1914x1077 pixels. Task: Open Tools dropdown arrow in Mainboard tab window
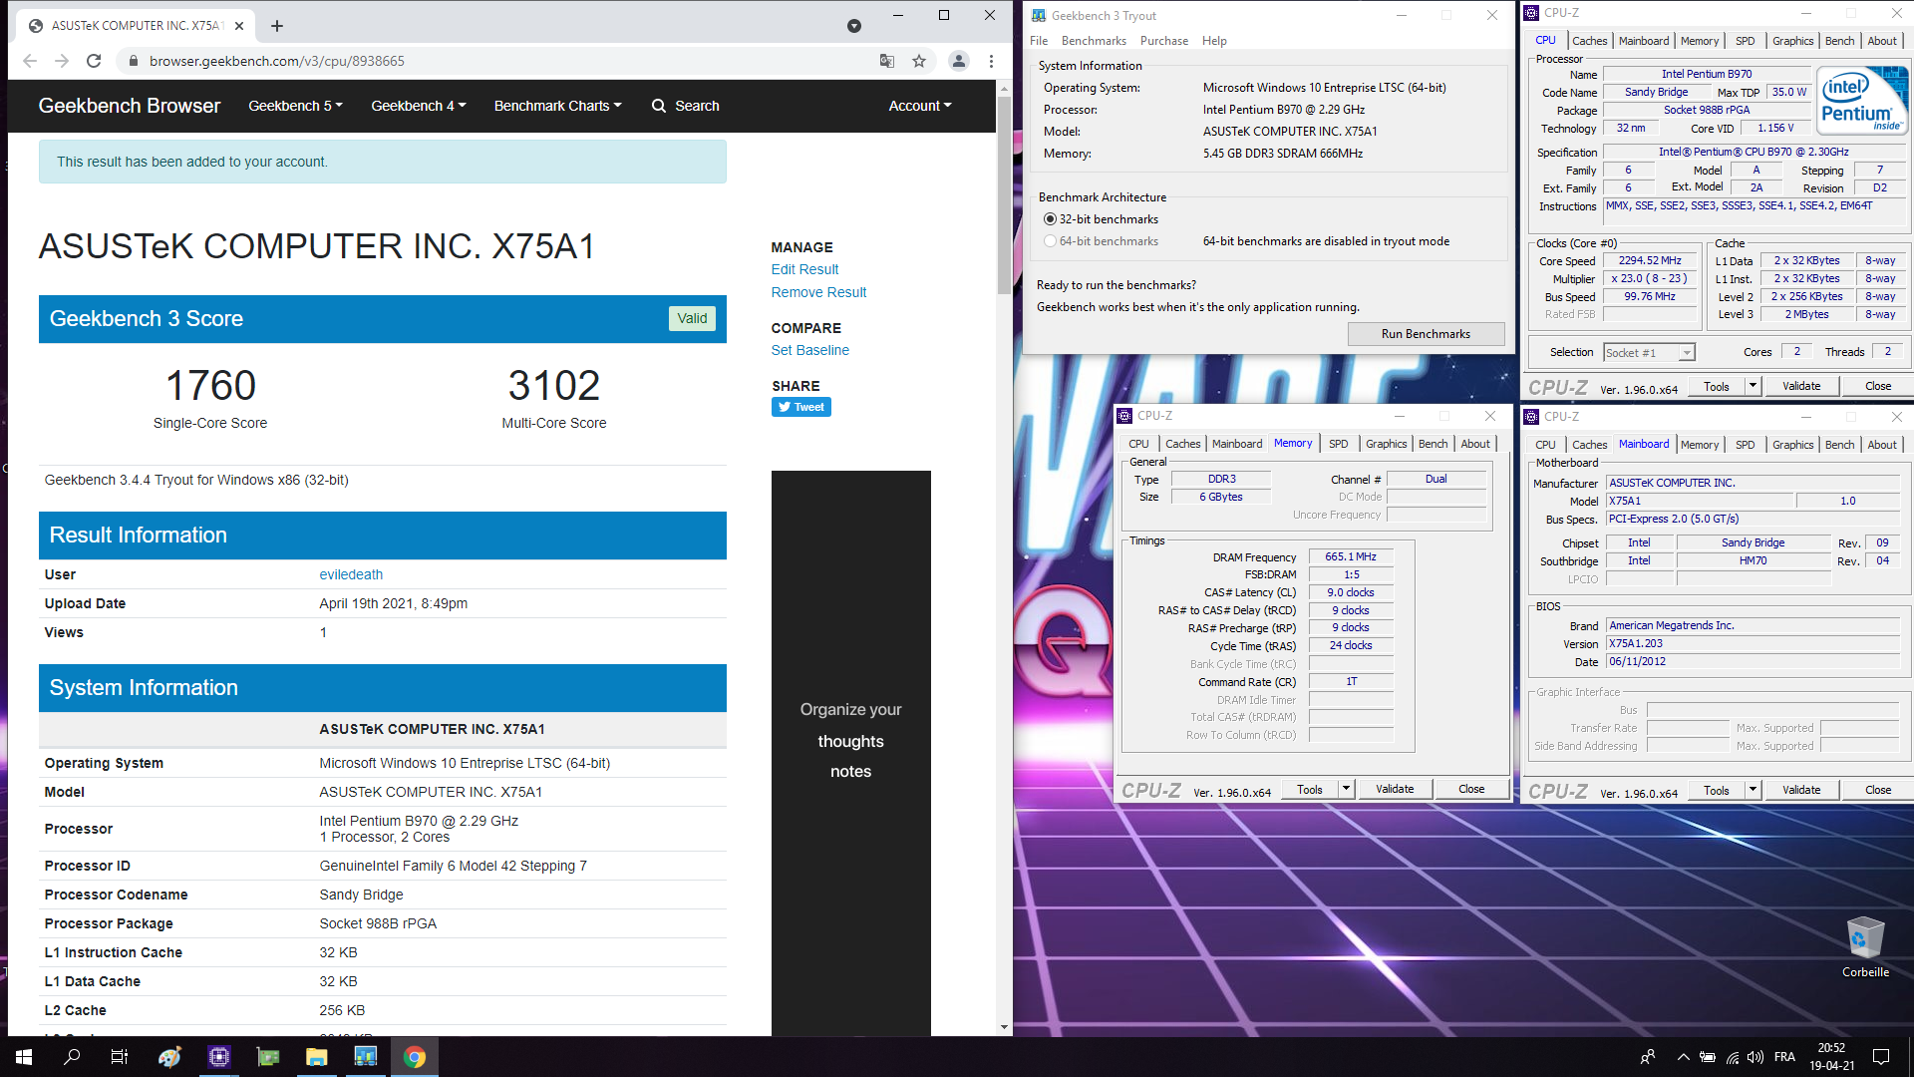tap(1753, 790)
